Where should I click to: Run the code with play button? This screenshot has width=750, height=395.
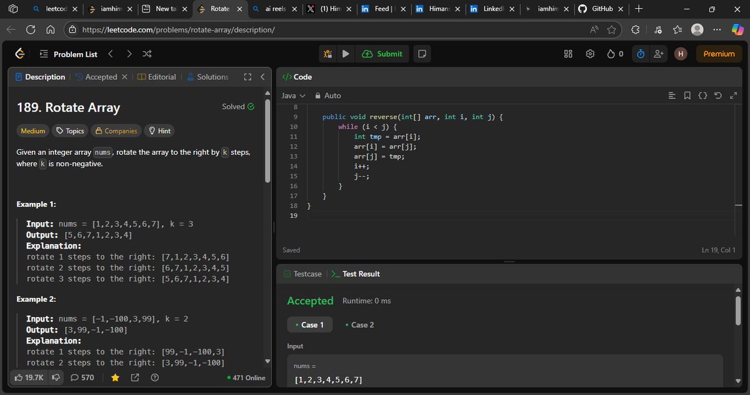[346, 54]
